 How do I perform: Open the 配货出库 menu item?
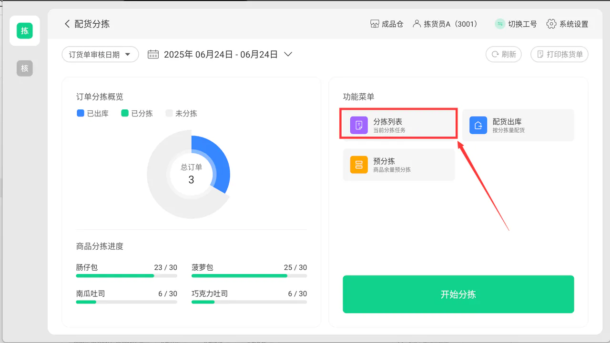518,126
